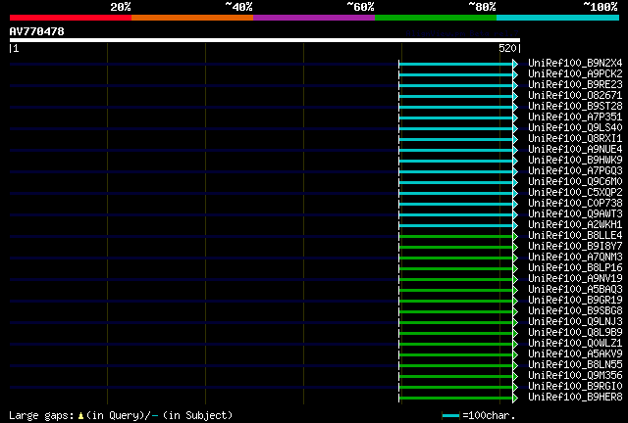Click the =100char. scale label
Screen dimensions: 628x423
[489, 415]
